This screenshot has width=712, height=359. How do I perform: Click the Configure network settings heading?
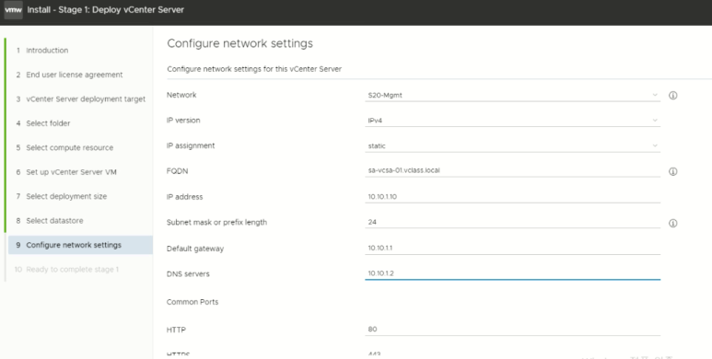tap(239, 43)
